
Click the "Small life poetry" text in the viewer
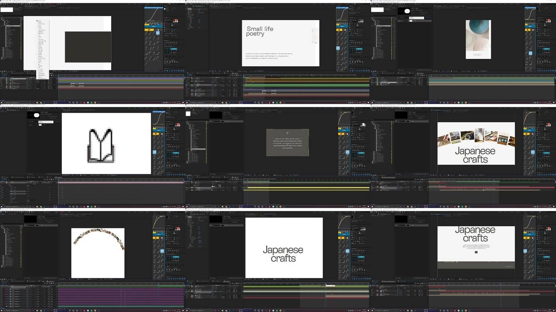pyautogui.click(x=260, y=31)
